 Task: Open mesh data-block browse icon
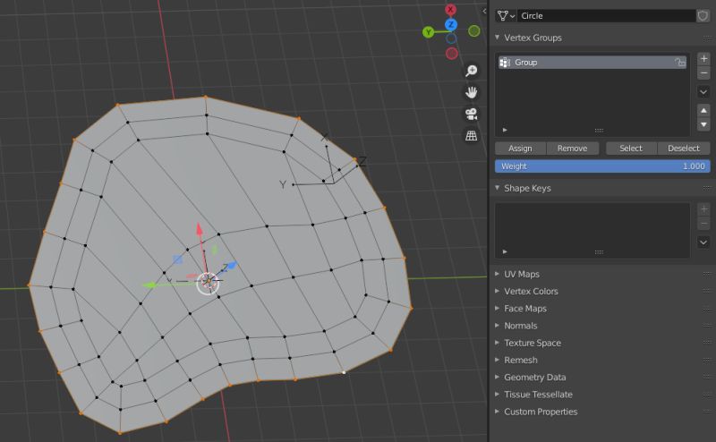click(506, 15)
